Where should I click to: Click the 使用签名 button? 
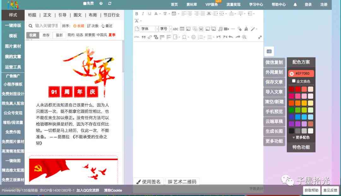coord(148,182)
